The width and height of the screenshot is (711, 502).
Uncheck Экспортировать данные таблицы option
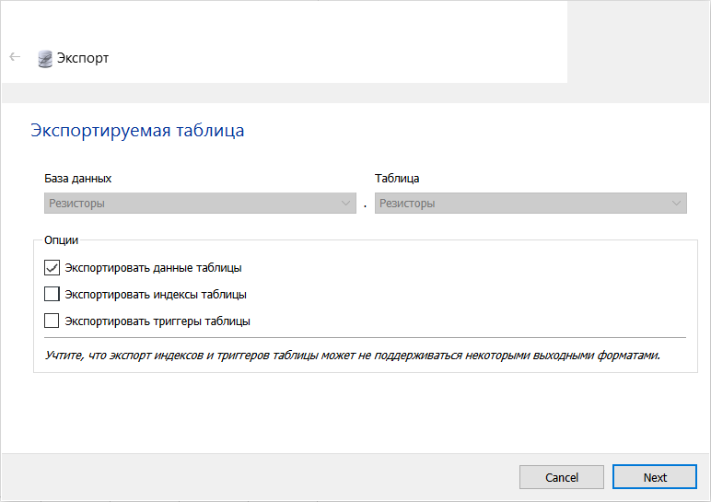(x=52, y=268)
